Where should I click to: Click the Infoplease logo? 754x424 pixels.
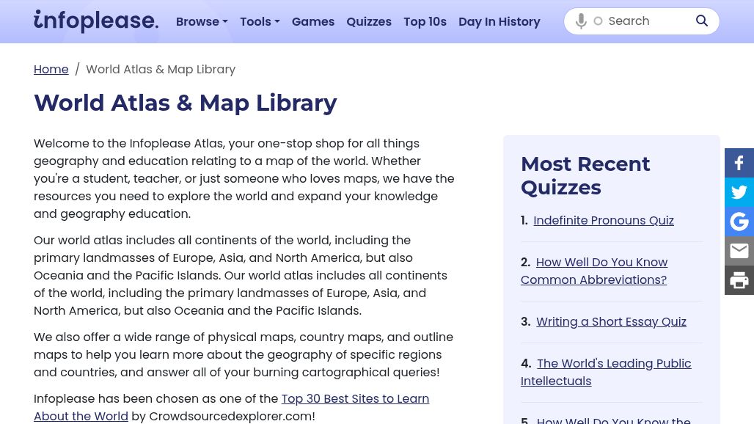pos(95,21)
